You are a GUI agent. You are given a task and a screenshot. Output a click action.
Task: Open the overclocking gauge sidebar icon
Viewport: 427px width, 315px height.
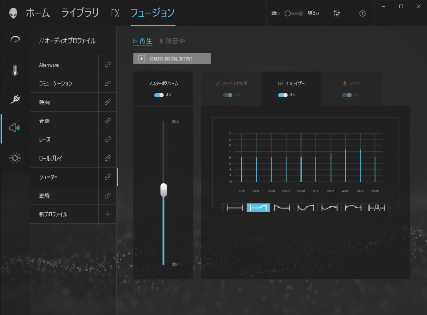pyautogui.click(x=15, y=40)
